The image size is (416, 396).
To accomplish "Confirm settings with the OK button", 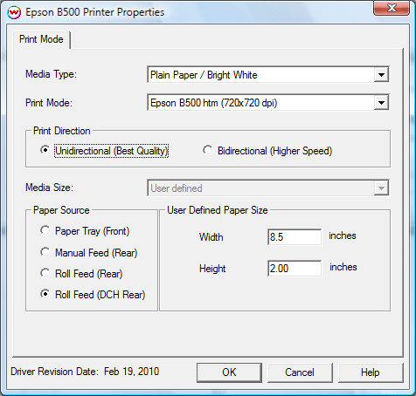I will pos(229,372).
